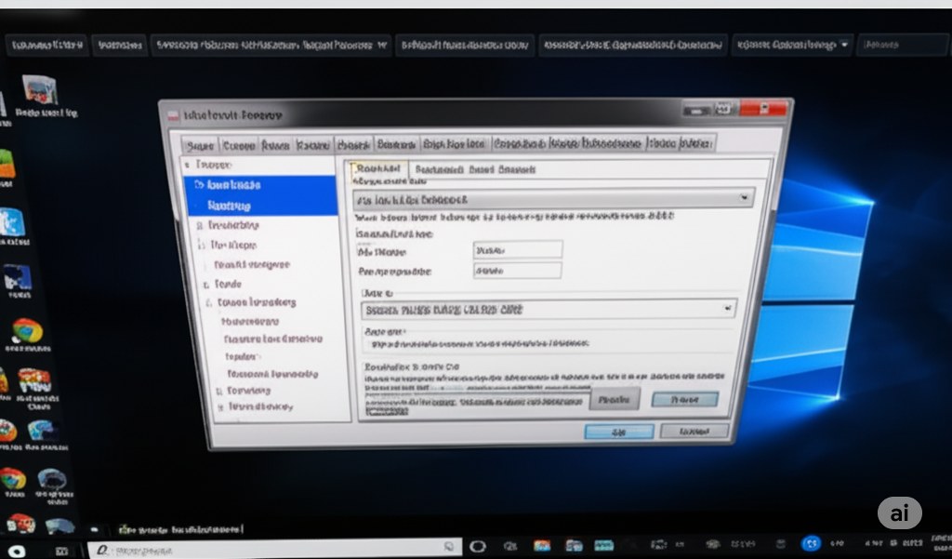The width and height of the screenshot is (952, 559).
Task: Select the yellow-highlighted active sub-tab
Action: 377,169
